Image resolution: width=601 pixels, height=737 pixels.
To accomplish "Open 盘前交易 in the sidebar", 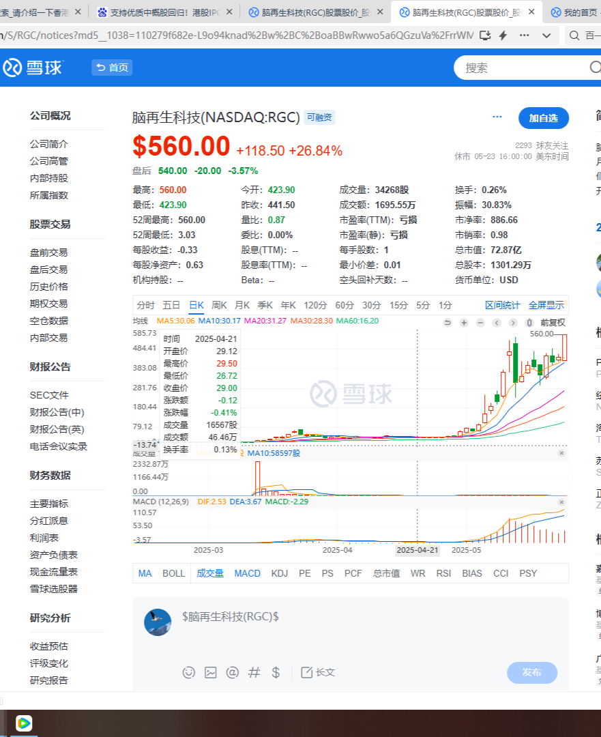I will coord(49,253).
